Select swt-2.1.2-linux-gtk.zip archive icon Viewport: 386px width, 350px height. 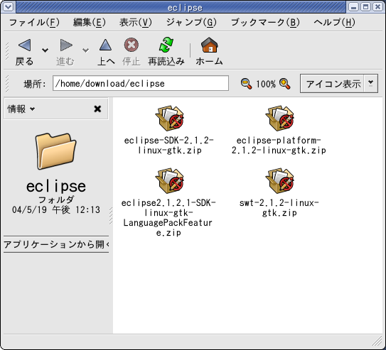pos(279,181)
